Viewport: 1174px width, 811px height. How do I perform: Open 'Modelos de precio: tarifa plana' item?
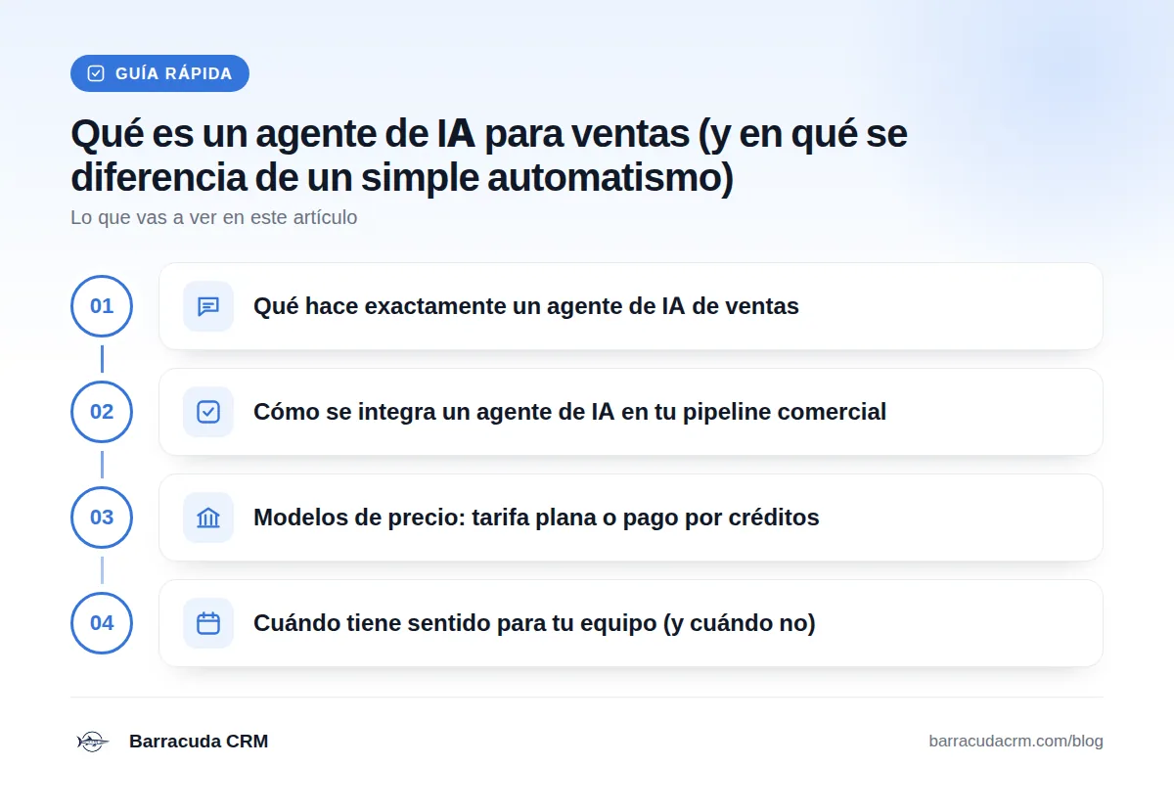coord(631,518)
